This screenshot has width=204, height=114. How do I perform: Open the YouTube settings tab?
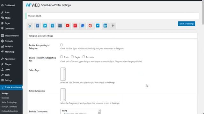[x=68, y=26]
